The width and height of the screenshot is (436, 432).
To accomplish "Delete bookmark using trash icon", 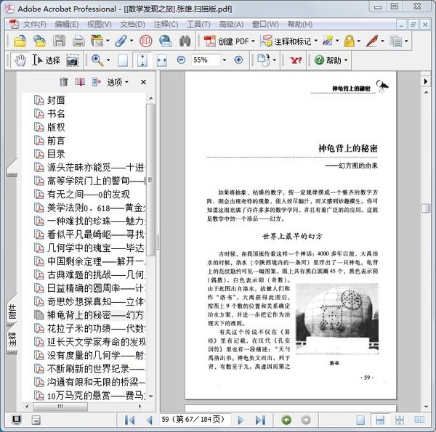I will (64, 82).
